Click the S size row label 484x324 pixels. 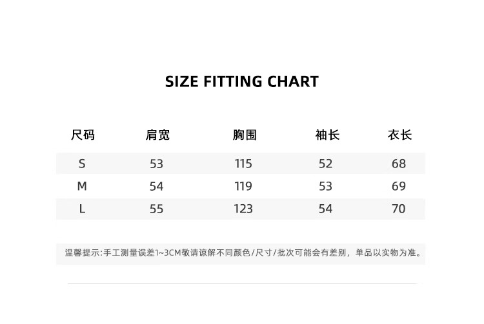point(82,164)
